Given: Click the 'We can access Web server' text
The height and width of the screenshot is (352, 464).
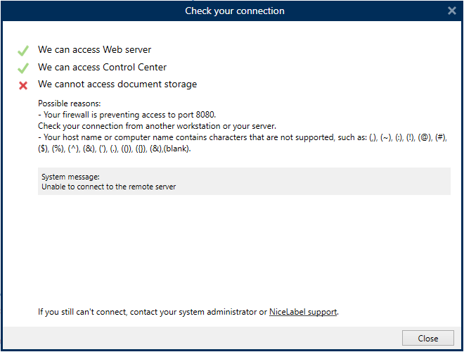Looking at the screenshot, I should (94, 49).
